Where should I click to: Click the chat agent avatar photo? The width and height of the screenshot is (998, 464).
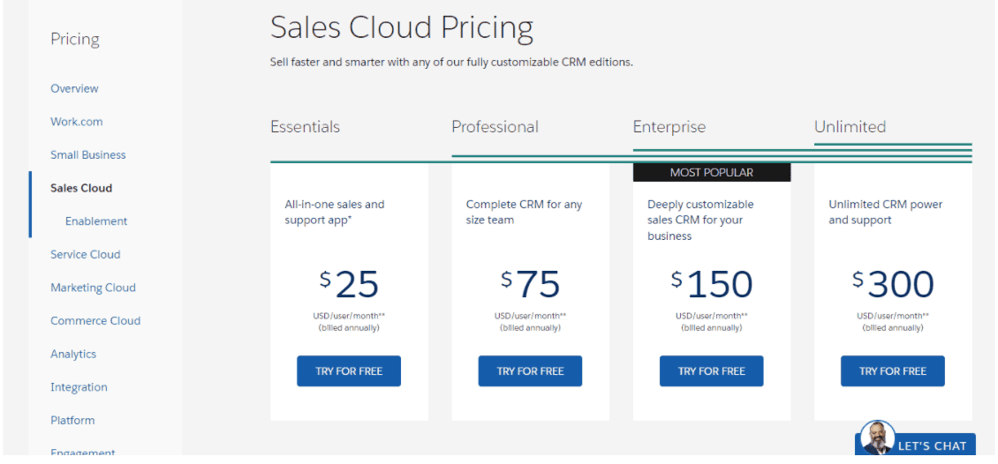click(877, 438)
